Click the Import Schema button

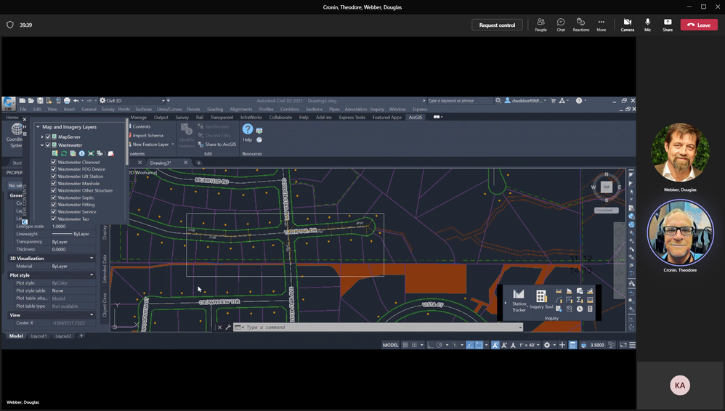(x=147, y=136)
